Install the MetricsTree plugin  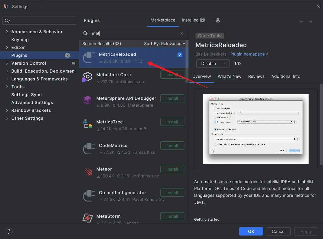click(x=172, y=122)
